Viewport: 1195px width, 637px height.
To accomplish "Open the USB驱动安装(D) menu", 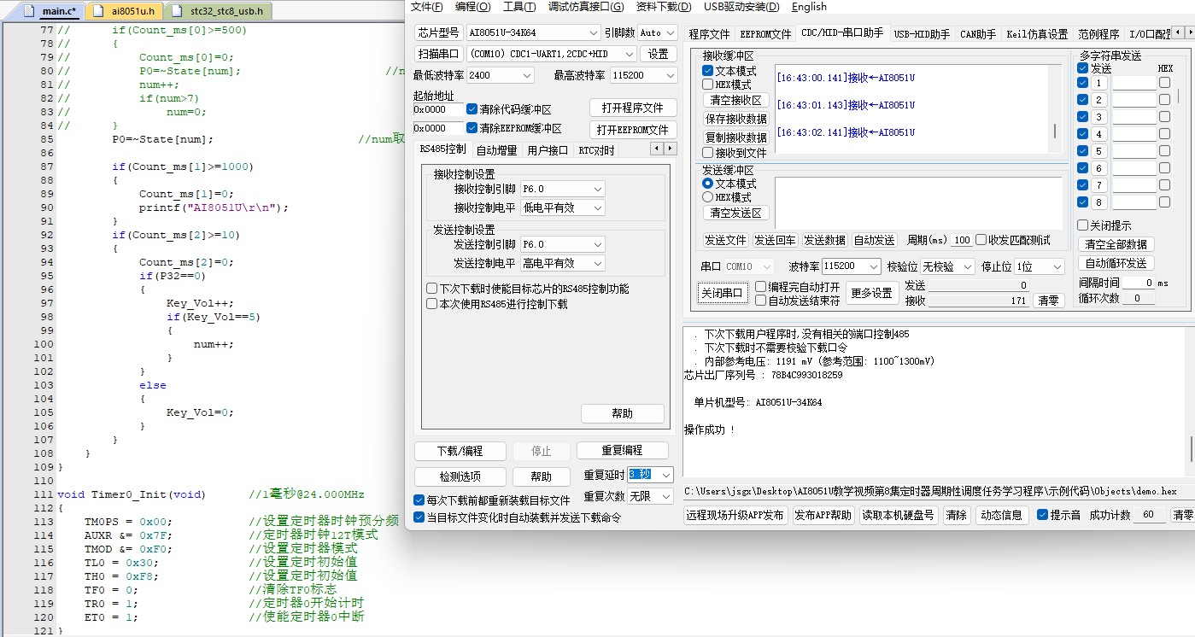I will pyautogui.click(x=741, y=7).
